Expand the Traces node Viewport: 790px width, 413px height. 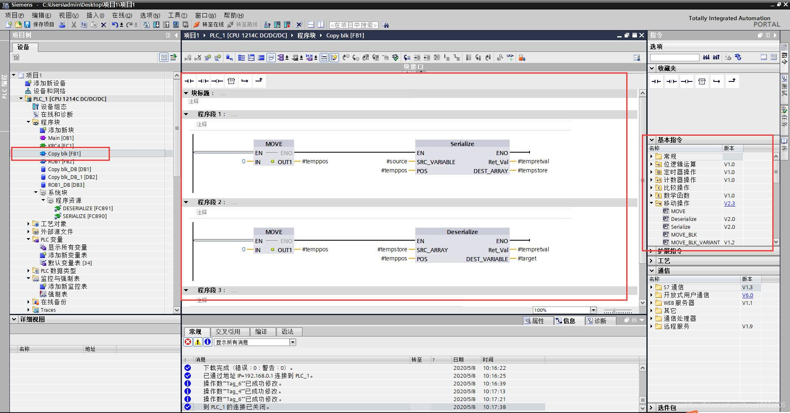(x=28, y=310)
